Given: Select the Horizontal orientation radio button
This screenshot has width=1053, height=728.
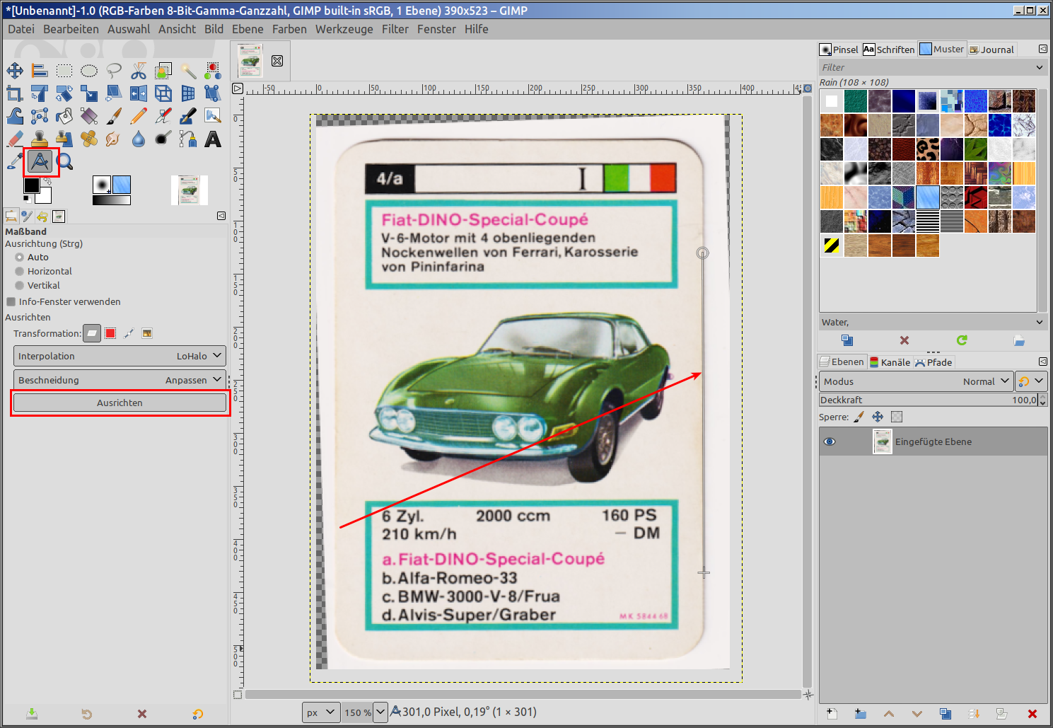Looking at the screenshot, I should tap(20, 272).
